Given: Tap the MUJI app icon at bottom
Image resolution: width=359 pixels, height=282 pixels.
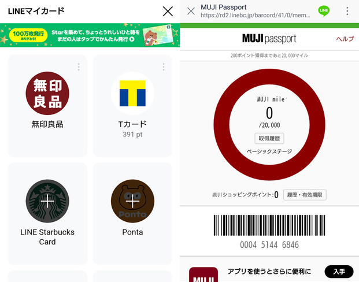Looking at the screenshot, I should pos(203,274).
